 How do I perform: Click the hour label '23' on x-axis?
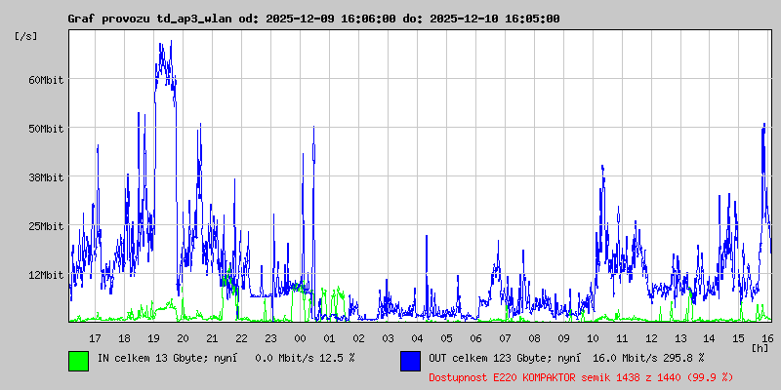point(270,338)
